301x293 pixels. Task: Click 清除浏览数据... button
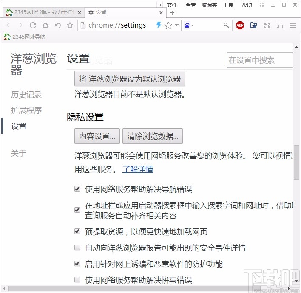[153, 136]
